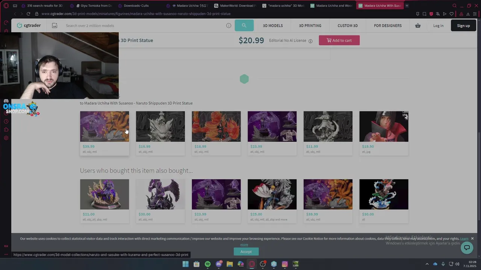Open Settings from the sidebar gear icon
Image resolution: width=481 pixels, height=270 pixels.
pyautogui.click(x=6, y=138)
